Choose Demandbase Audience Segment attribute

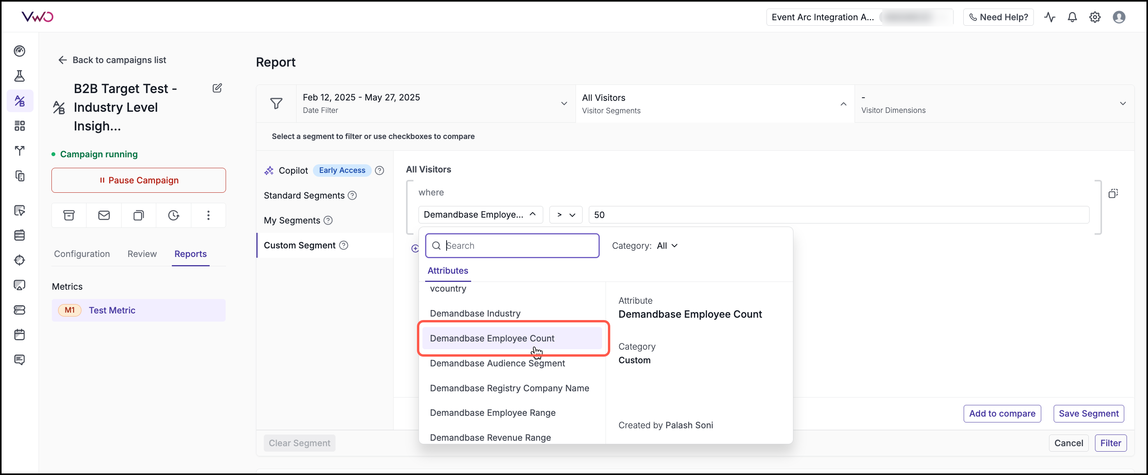tap(512, 363)
